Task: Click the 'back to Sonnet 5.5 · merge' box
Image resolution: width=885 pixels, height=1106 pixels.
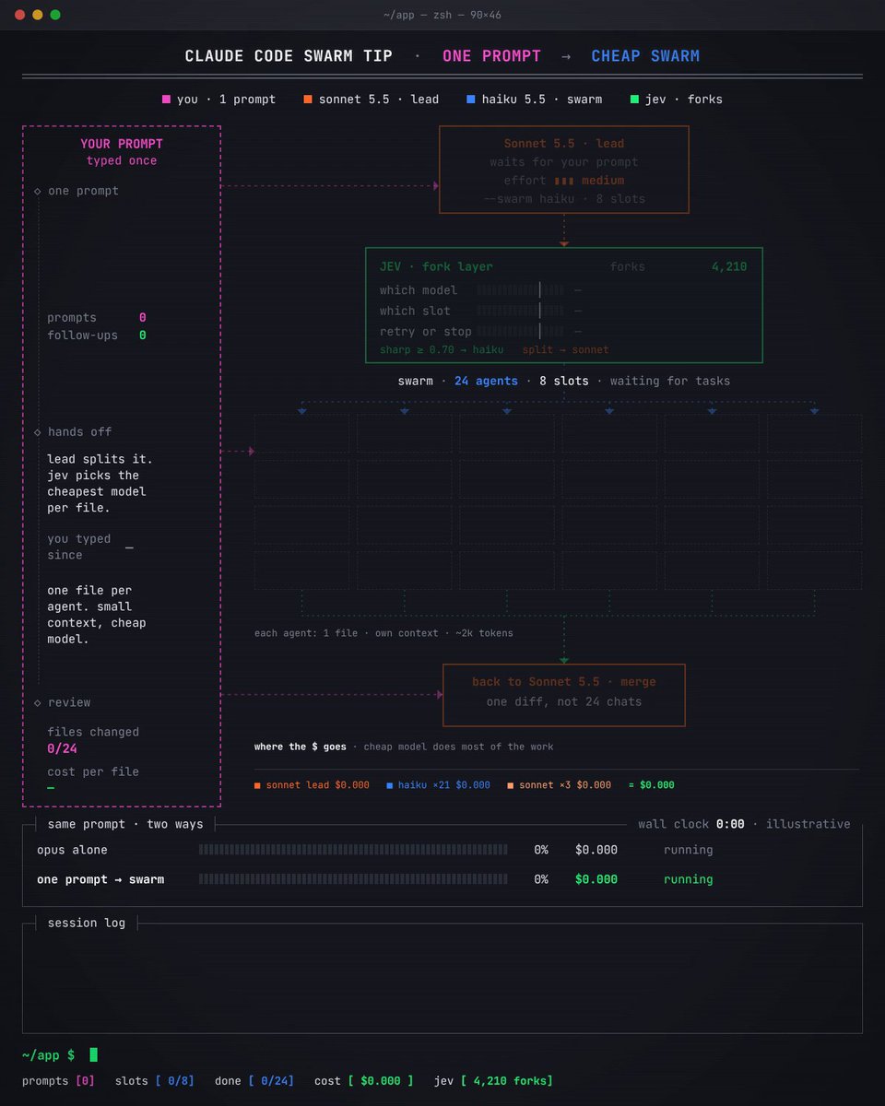Action: click(564, 695)
